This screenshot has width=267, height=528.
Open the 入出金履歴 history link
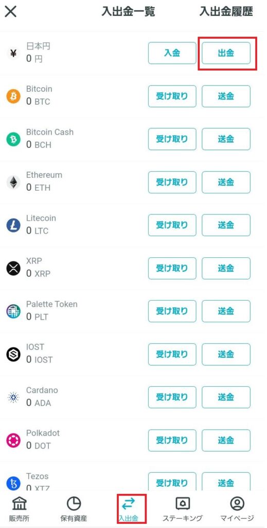click(226, 11)
